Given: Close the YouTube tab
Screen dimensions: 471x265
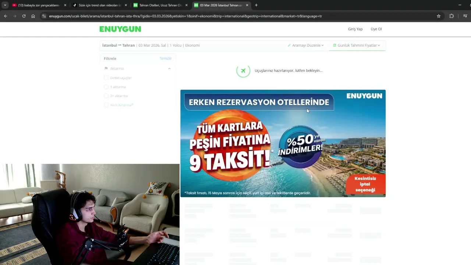Looking at the screenshot, I should (x=65, y=5).
